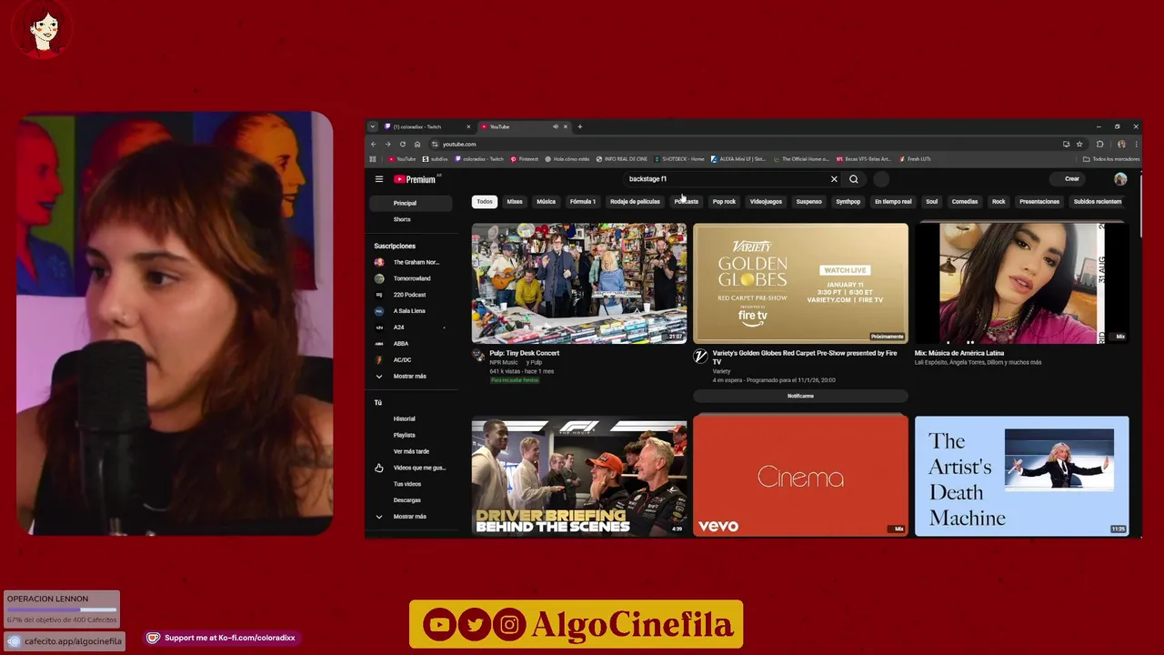Viewport: 1164px width, 655px height.
Task: Open the Fresh LUTs bookmark
Action: coord(916,159)
